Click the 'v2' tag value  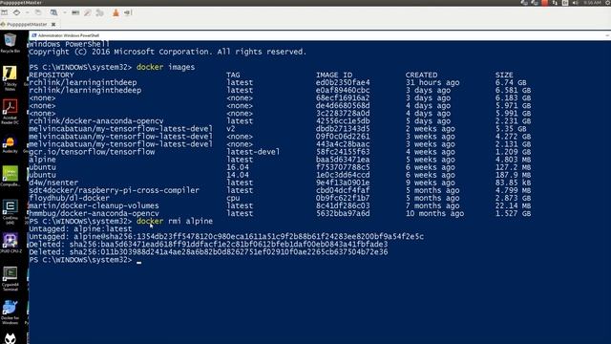[231, 129]
